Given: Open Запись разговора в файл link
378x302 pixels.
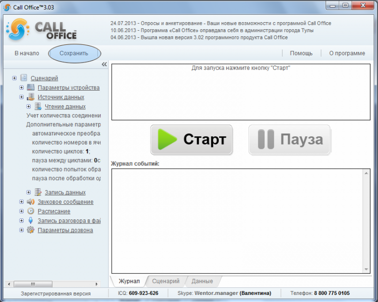Looking at the screenshot, I should pyautogui.click(x=69, y=220).
